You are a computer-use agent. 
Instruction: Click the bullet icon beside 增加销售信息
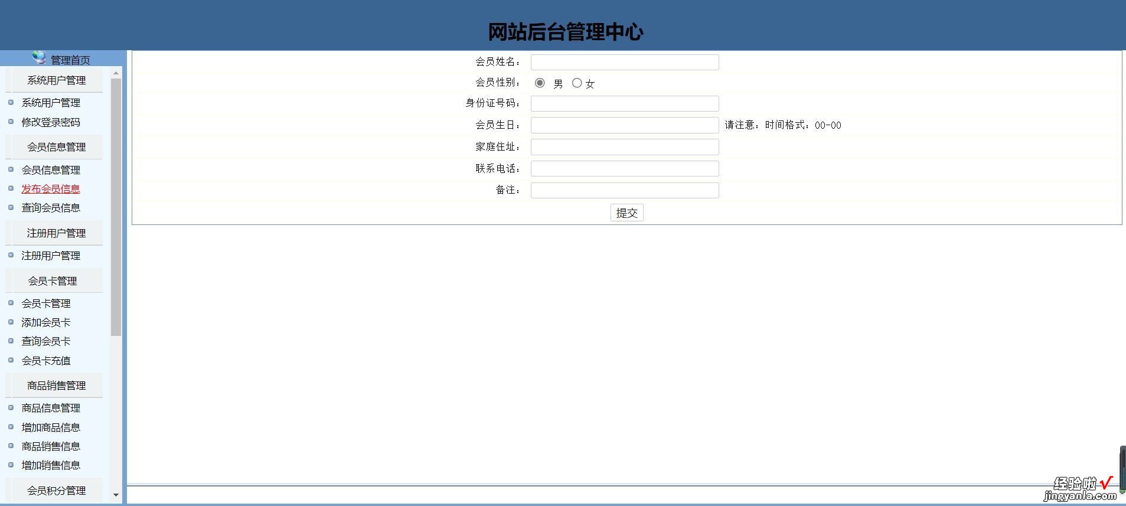(x=11, y=465)
